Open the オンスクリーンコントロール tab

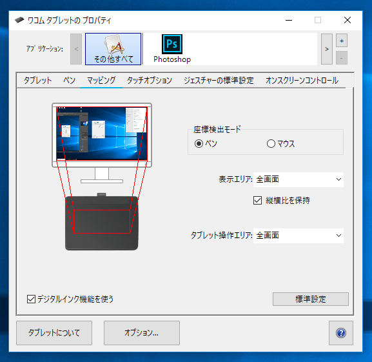[302, 81]
